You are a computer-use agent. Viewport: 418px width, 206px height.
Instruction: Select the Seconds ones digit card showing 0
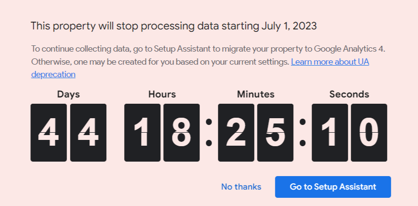(369, 133)
